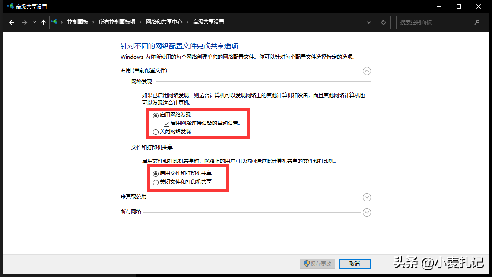Close the 高级共享设置 window
Image resolution: width=492 pixels, height=277 pixels.
479,6
